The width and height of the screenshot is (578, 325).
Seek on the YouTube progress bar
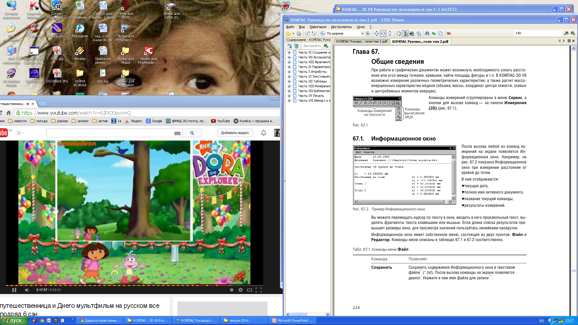[x=135, y=285]
